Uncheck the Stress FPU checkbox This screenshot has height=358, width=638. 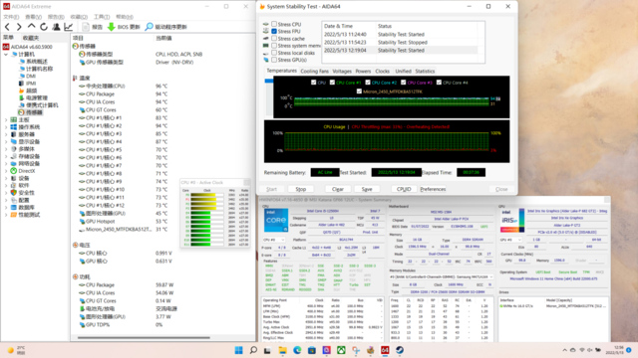pyautogui.click(x=274, y=31)
